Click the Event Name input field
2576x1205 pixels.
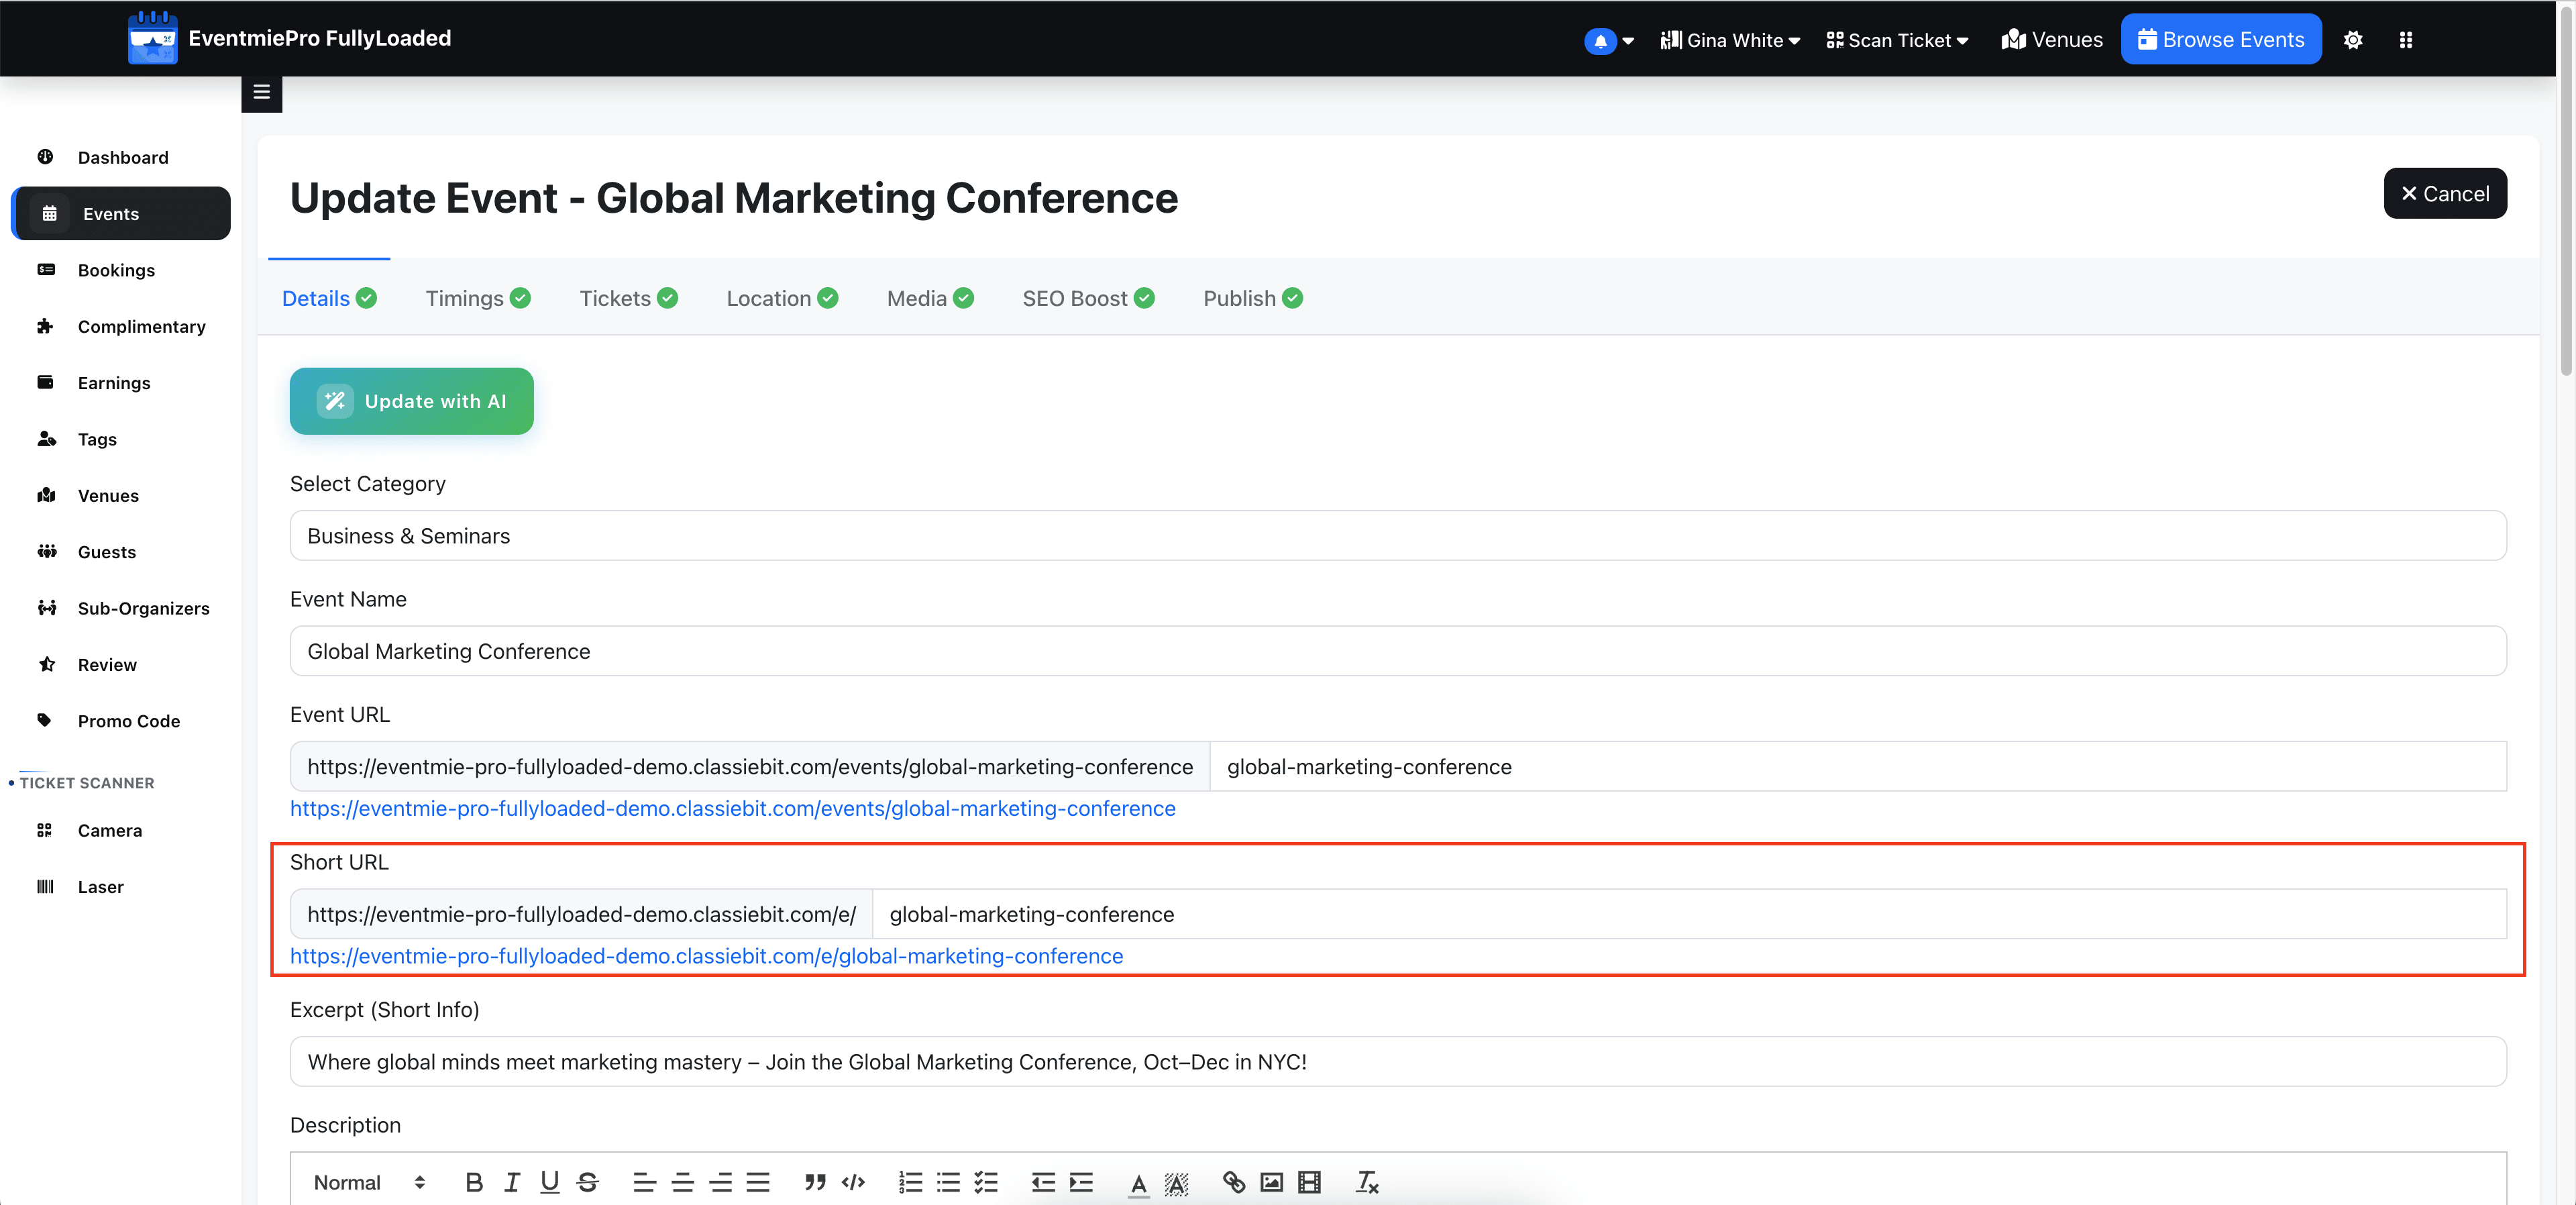(1398, 651)
